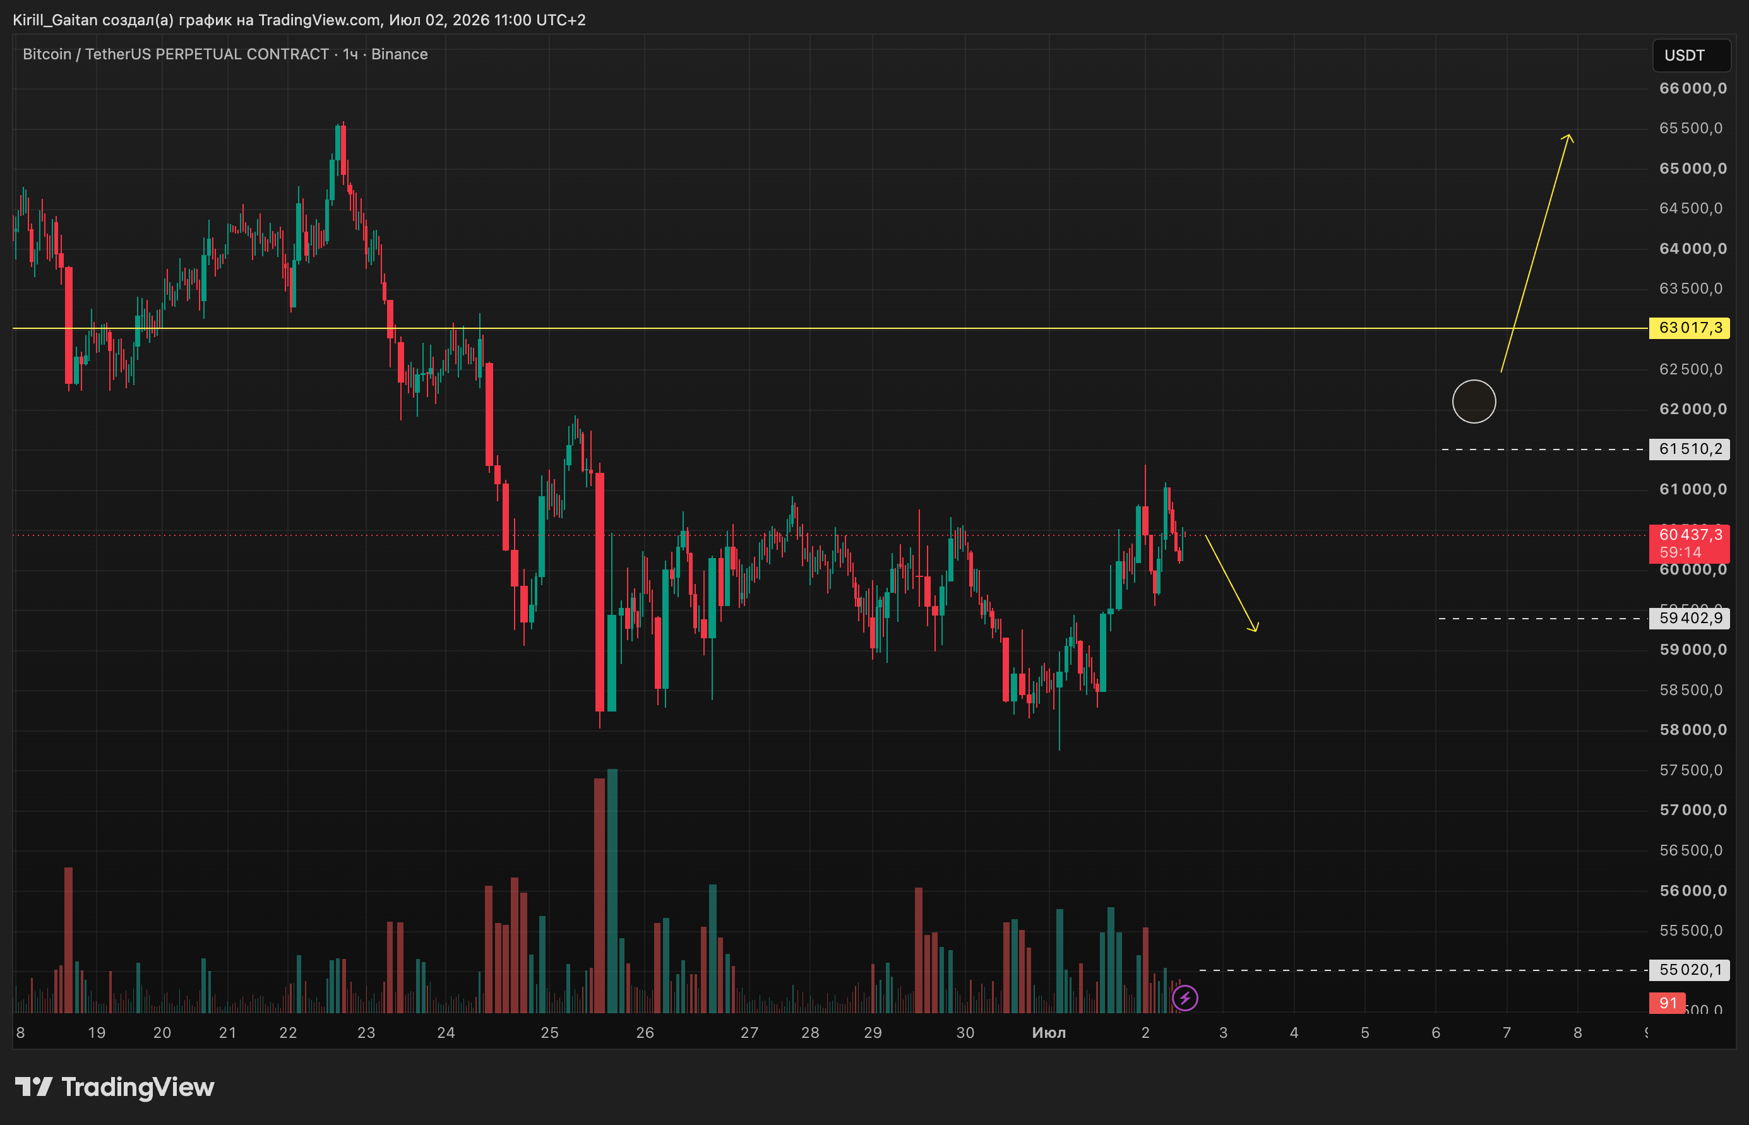Click the 62 500,0 price axis label
The height and width of the screenshot is (1125, 1749).
click(x=1690, y=369)
